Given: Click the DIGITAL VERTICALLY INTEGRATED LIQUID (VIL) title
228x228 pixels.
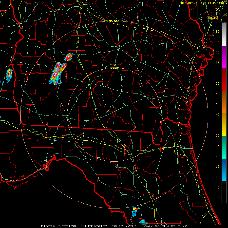Looking at the screenshot, I should click(89, 226).
